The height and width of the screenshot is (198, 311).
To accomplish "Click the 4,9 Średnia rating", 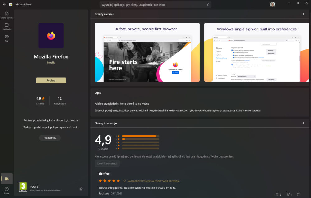I will [40, 101].
